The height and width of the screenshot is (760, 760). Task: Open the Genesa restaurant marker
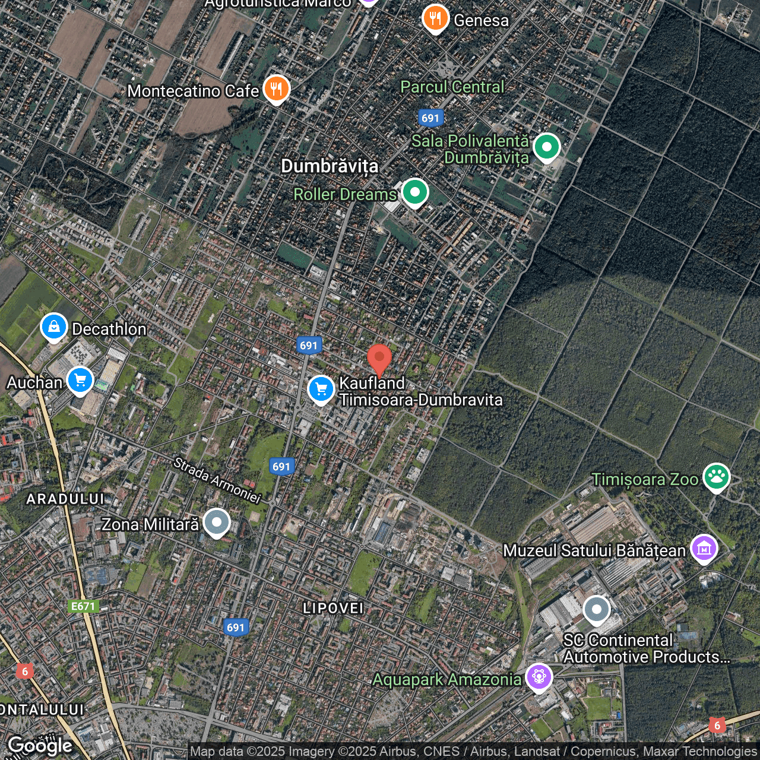pos(435,18)
